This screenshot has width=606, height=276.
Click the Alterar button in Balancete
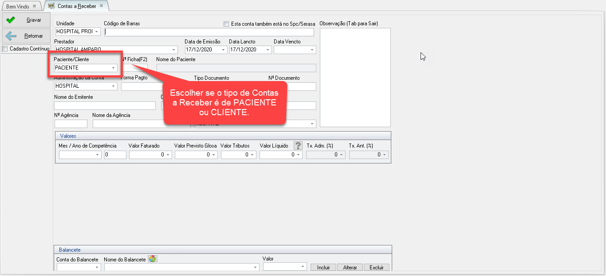click(x=350, y=268)
